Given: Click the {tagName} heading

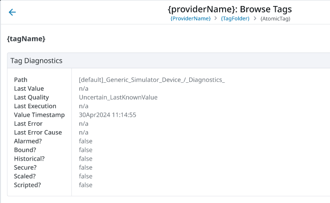Looking at the screenshot, I should click(26, 39).
